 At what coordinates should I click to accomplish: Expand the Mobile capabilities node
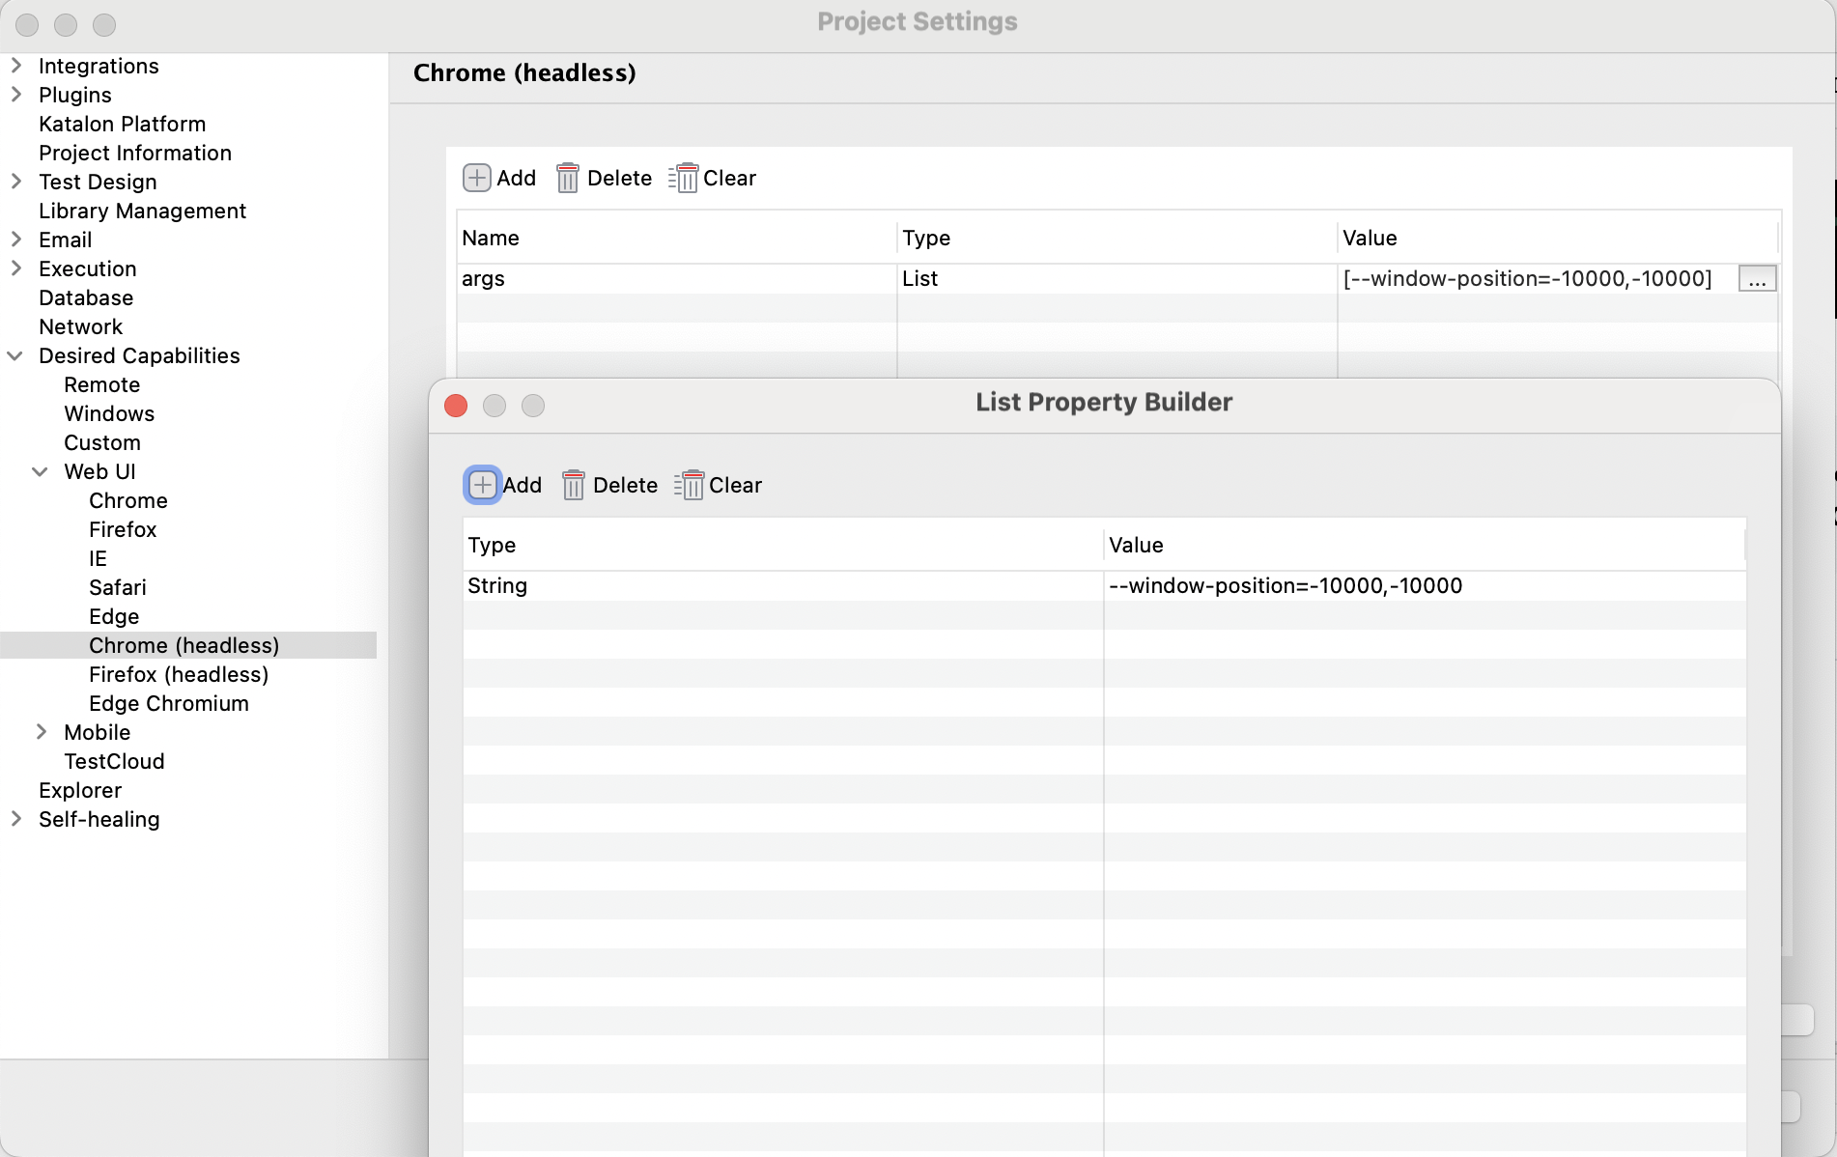click(x=41, y=732)
